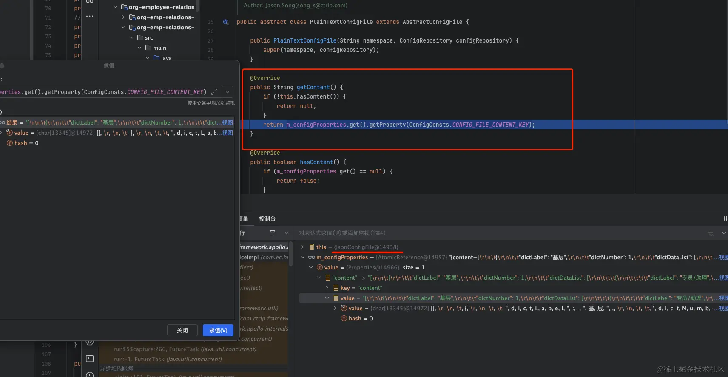Click the evaluate expression input field
The height and width of the screenshot is (377, 728).
[104, 92]
